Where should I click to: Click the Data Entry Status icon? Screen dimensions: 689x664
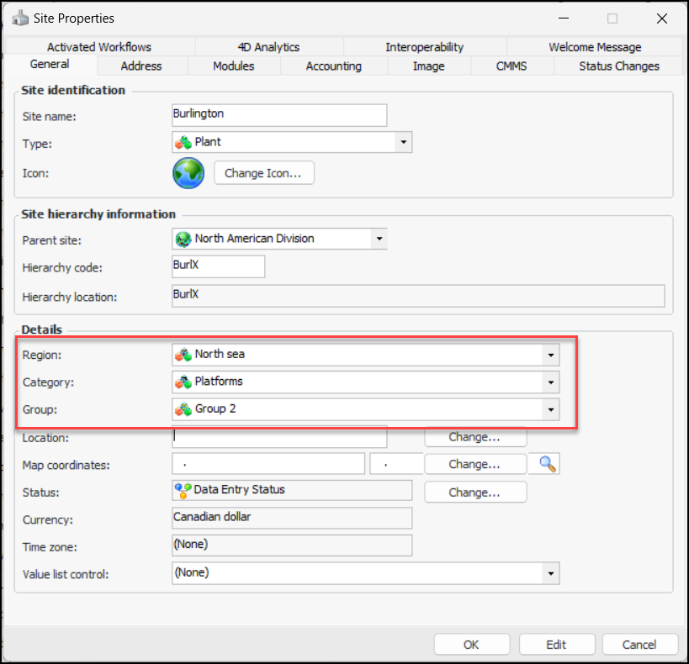tap(183, 490)
